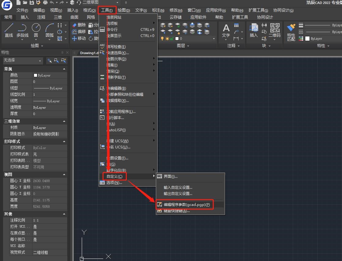Toggle the layer lock icon

(172, 39)
